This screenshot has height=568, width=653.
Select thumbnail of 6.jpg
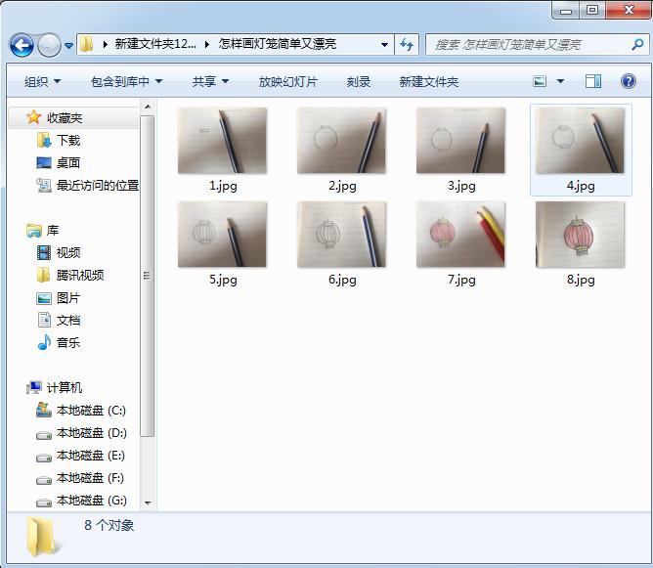coord(341,234)
